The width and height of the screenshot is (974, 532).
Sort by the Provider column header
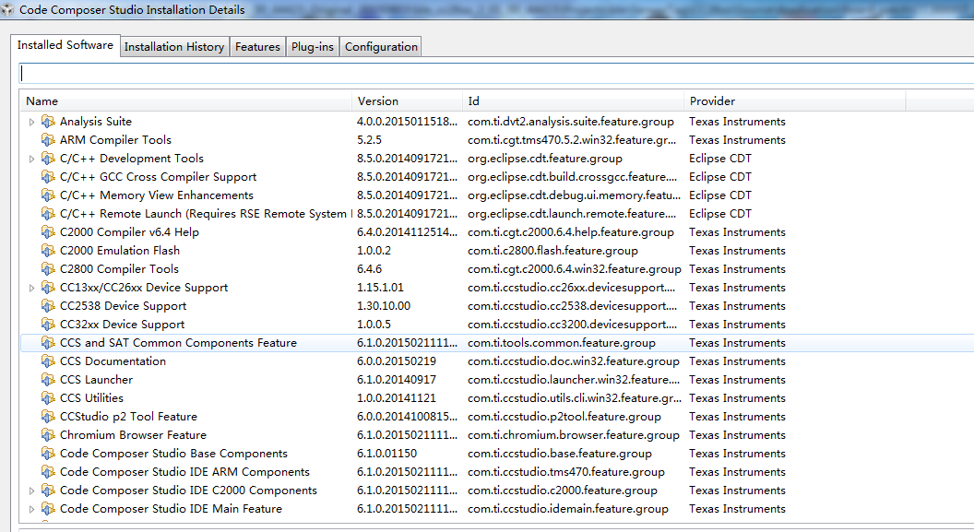click(795, 100)
